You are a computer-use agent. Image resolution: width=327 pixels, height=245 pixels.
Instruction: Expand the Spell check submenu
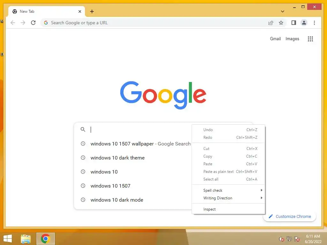click(x=228, y=190)
